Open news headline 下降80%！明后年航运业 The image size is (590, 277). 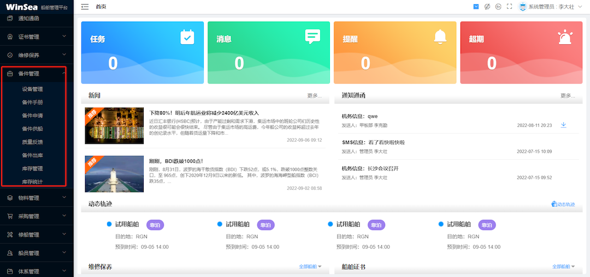click(x=204, y=113)
